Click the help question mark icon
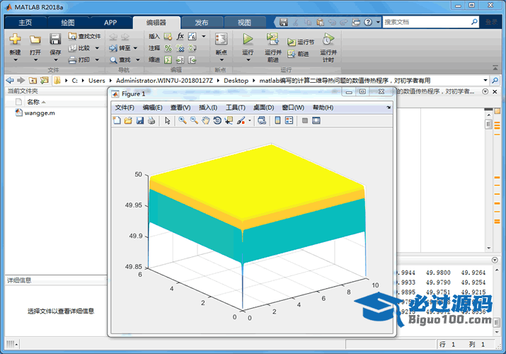506x354 pixels. (x=368, y=22)
